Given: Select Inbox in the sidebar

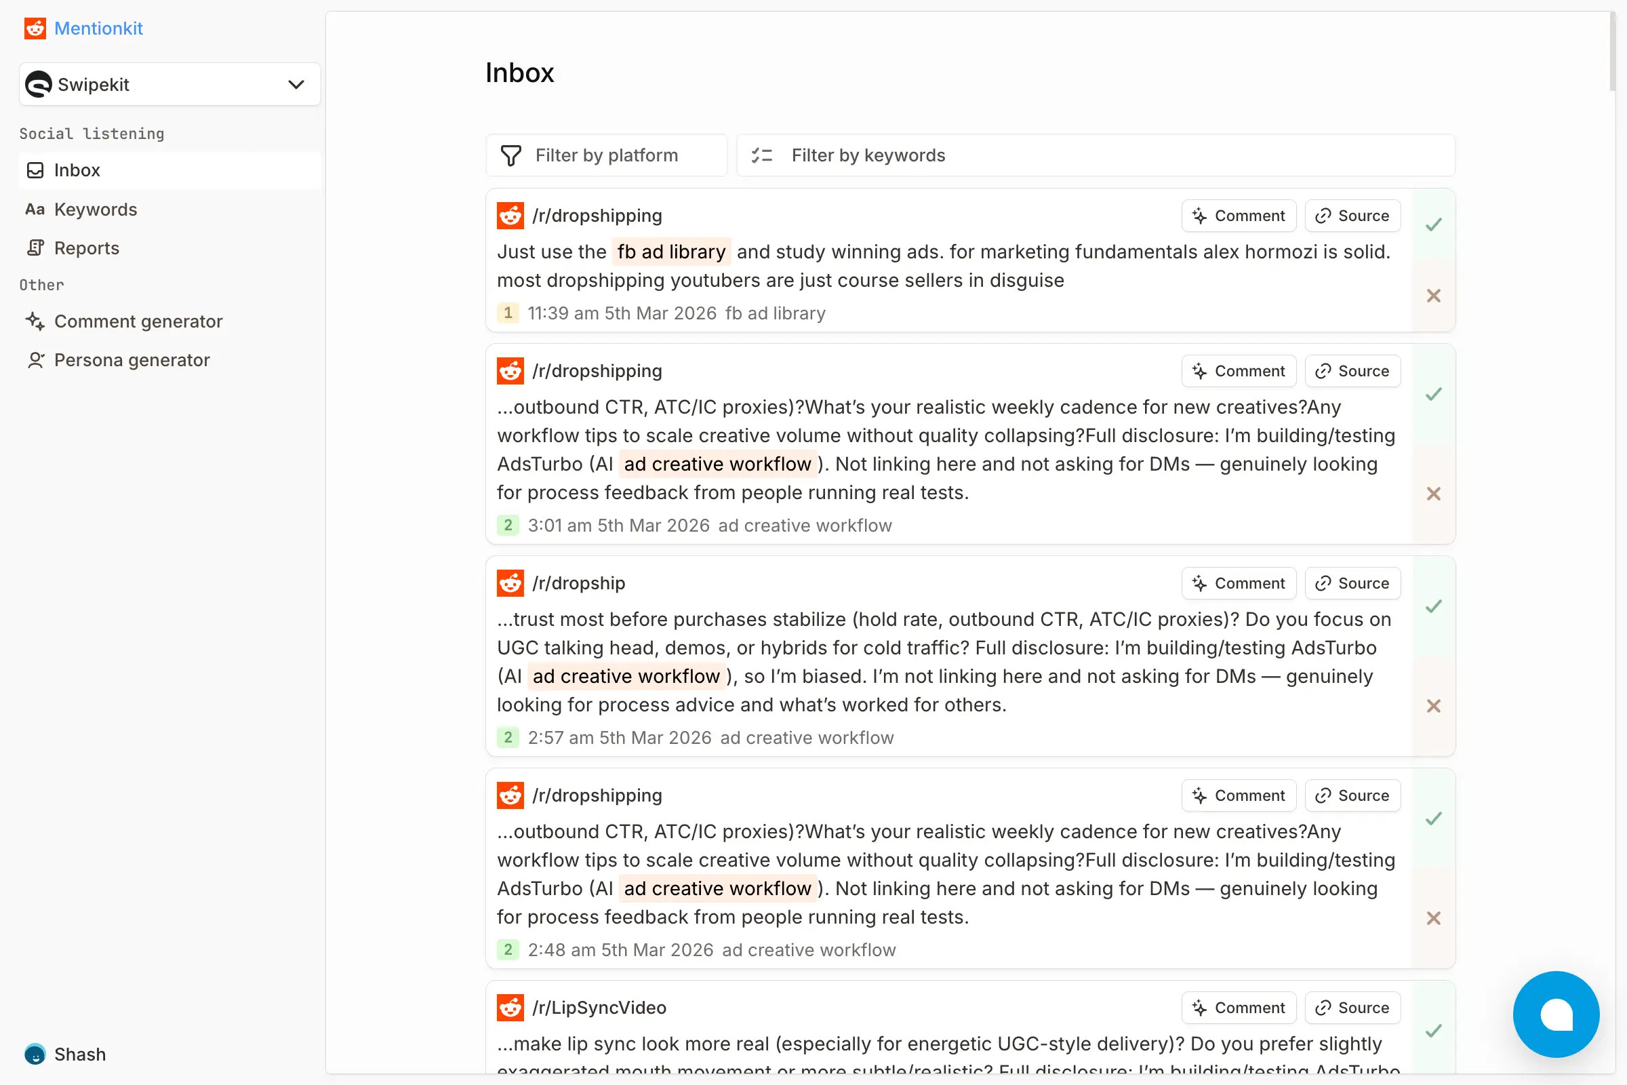Looking at the screenshot, I should pos(76,170).
